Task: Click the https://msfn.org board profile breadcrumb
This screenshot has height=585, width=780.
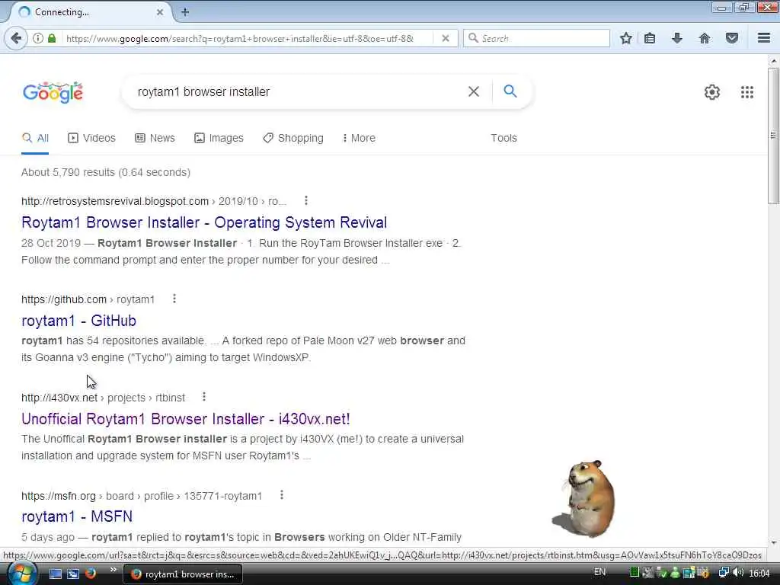Action: pyautogui.click(x=142, y=496)
